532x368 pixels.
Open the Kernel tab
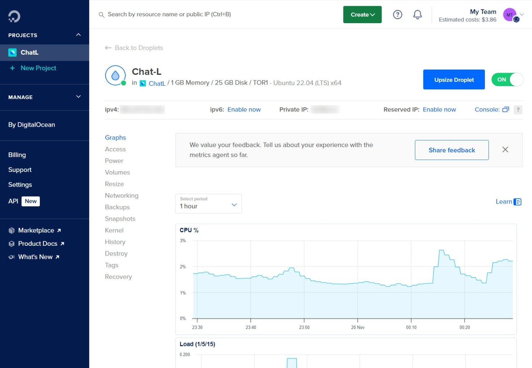click(x=114, y=230)
